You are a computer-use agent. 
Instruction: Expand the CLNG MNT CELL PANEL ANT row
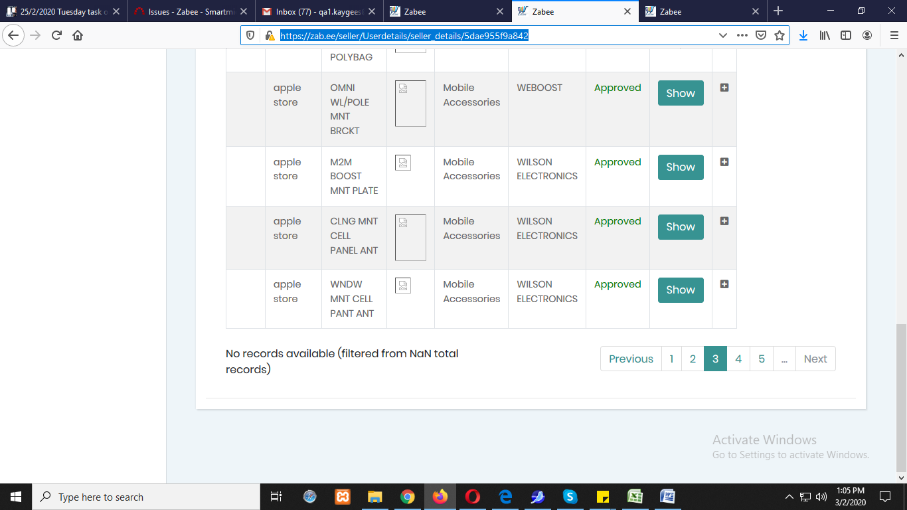click(x=724, y=220)
